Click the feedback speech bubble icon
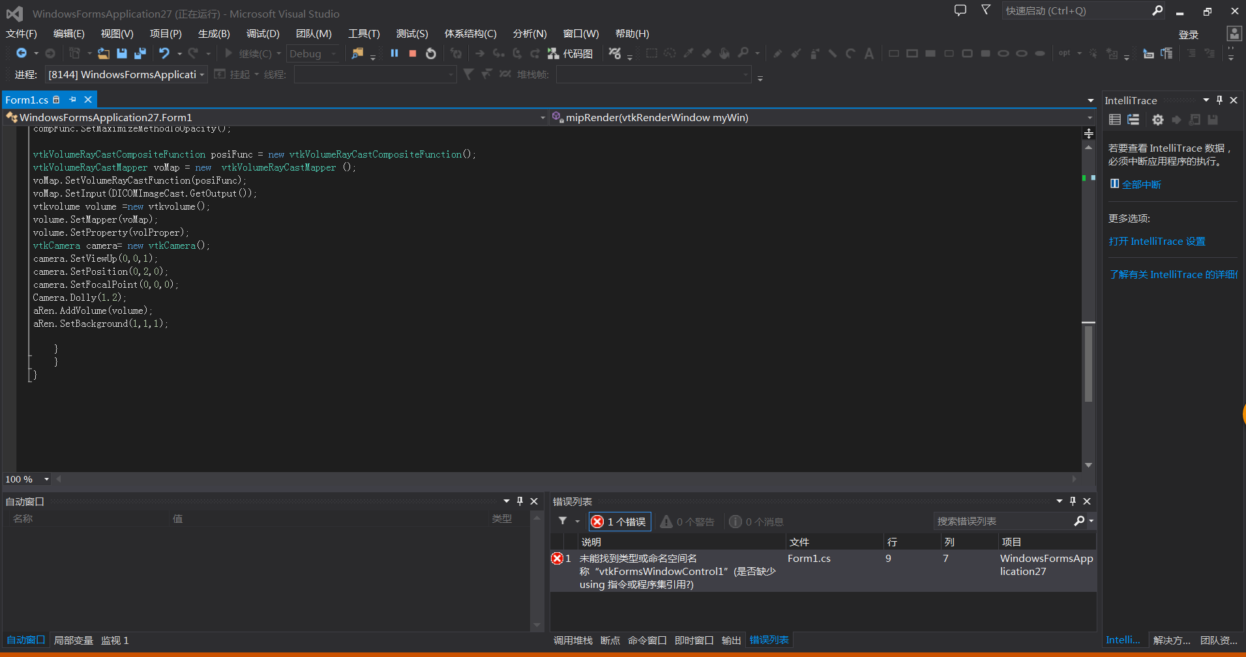This screenshot has height=657, width=1246. pyautogui.click(x=960, y=10)
